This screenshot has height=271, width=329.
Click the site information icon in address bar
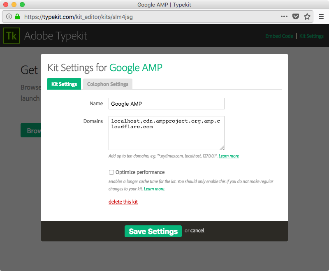pyautogui.click(x=9, y=16)
